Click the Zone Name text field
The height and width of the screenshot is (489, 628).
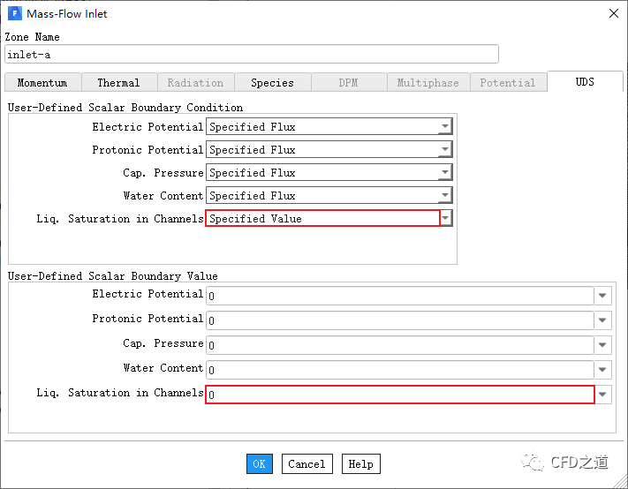[252, 54]
